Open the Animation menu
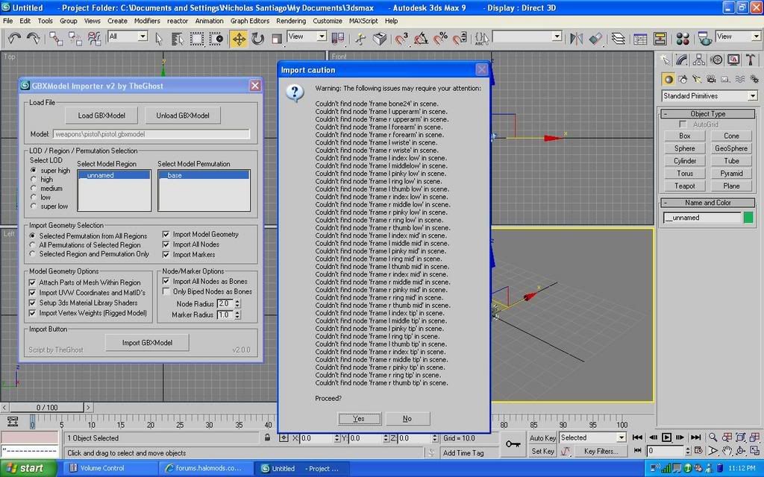The width and height of the screenshot is (764, 477). 209,21
